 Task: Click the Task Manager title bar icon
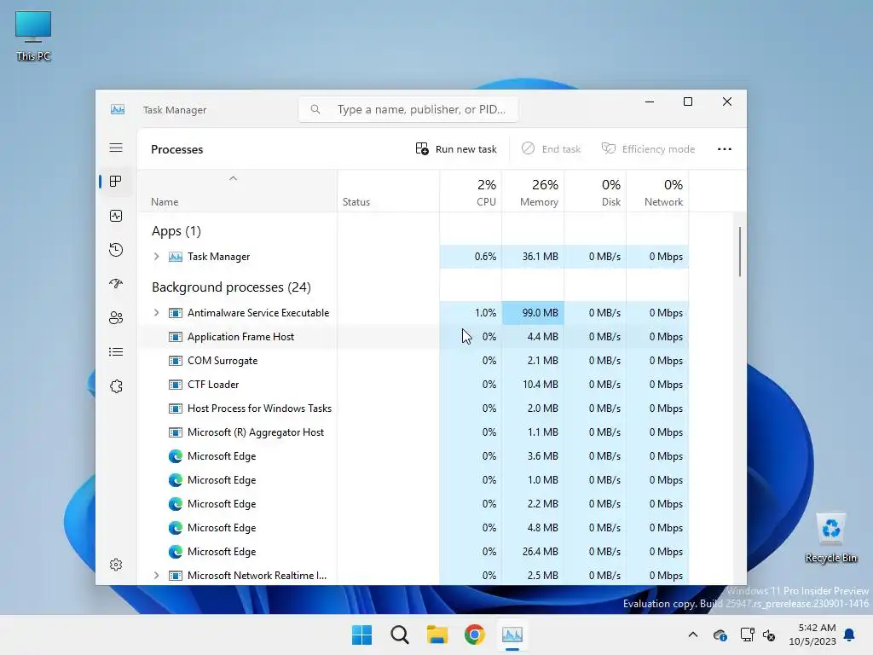coord(118,109)
